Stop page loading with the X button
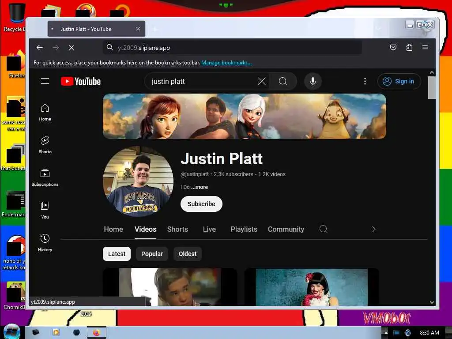The image size is (452, 339). (72, 48)
